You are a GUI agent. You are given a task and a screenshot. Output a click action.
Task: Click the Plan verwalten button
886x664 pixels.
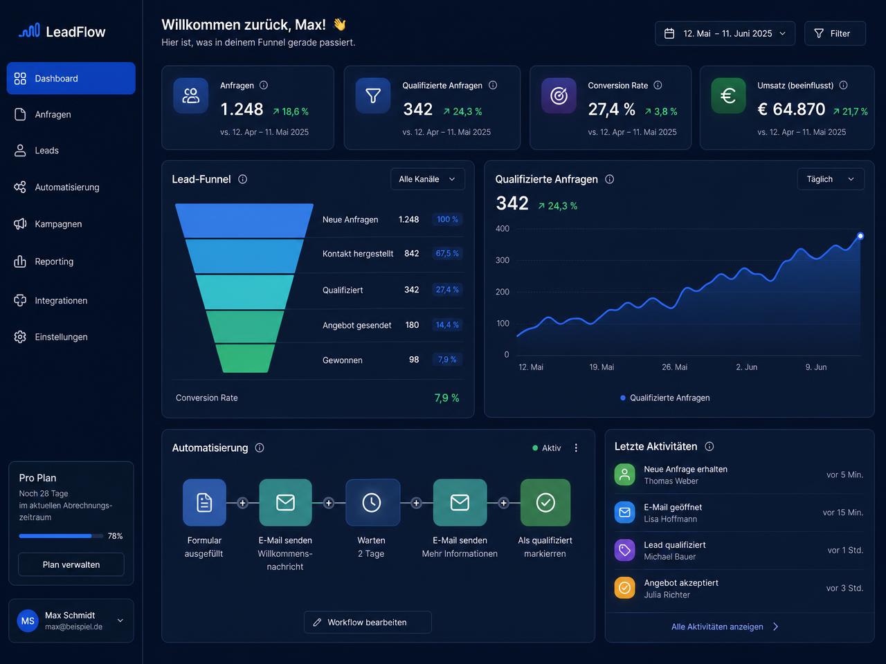tap(71, 564)
